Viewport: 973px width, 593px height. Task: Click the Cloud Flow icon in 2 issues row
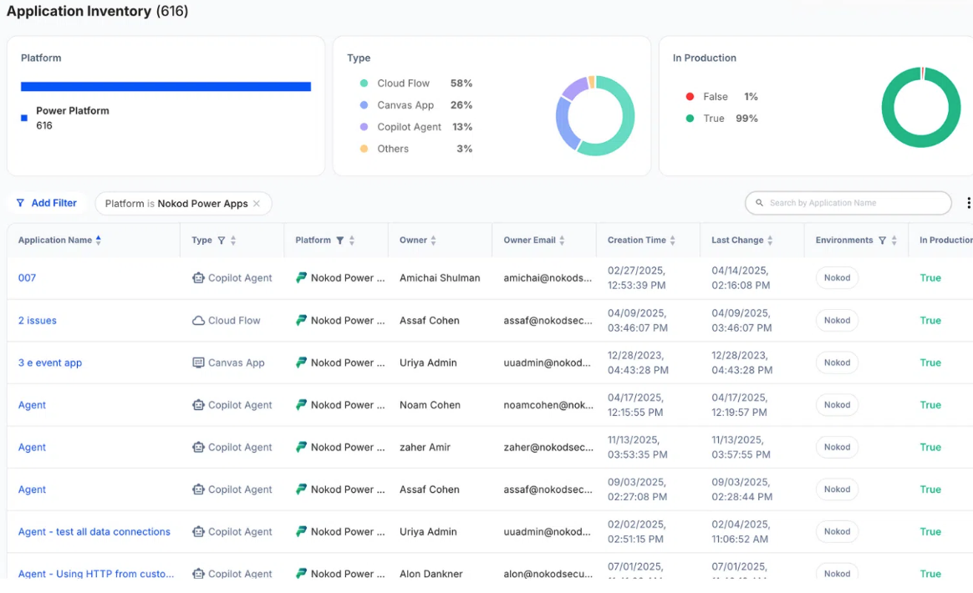(x=198, y=321)
